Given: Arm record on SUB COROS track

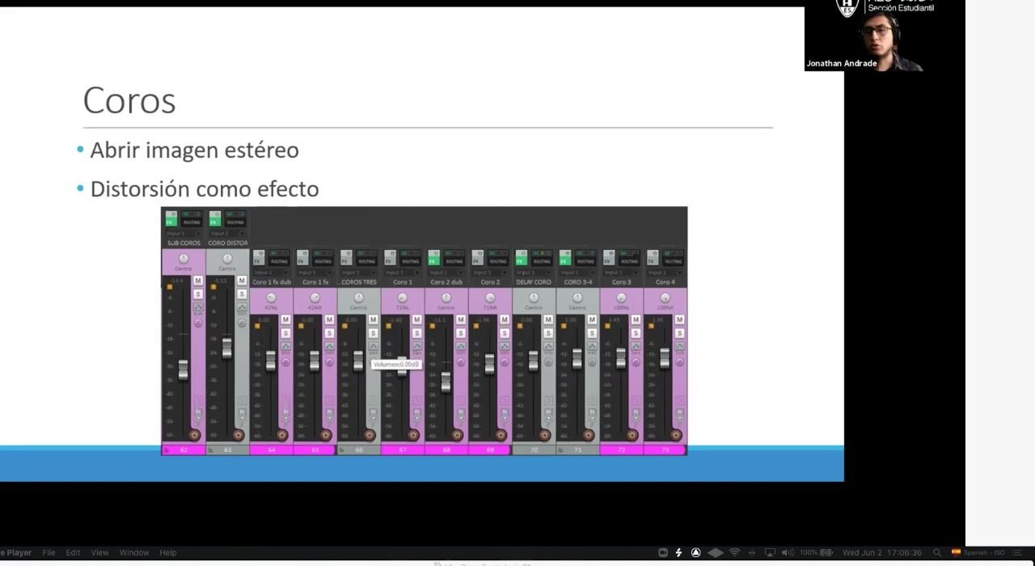Looking at the screenshot, I should (x=194, y=435).
